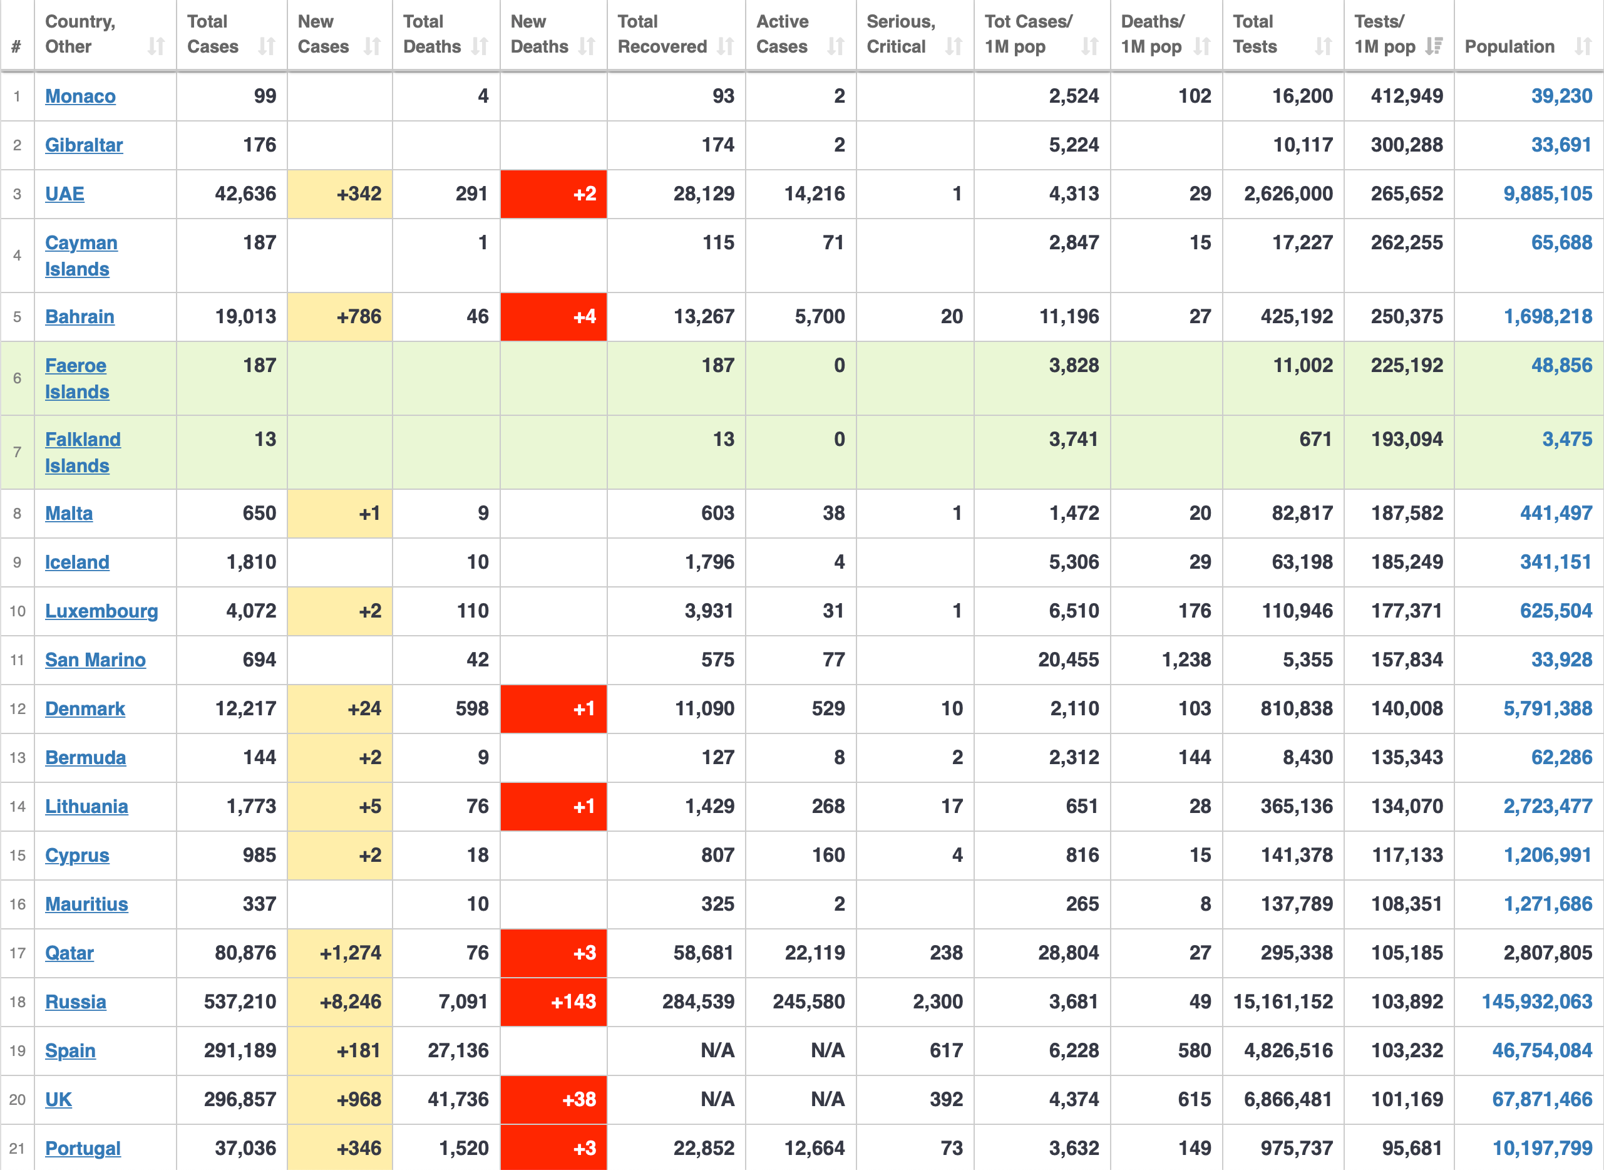Click UAE population 9,885,105 link
Image resolution: width=1604 pixels, height=1170 pixels.
1548,194
